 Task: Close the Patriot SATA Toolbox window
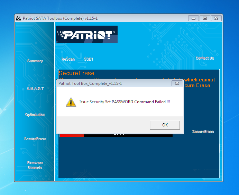click(216, 18)
